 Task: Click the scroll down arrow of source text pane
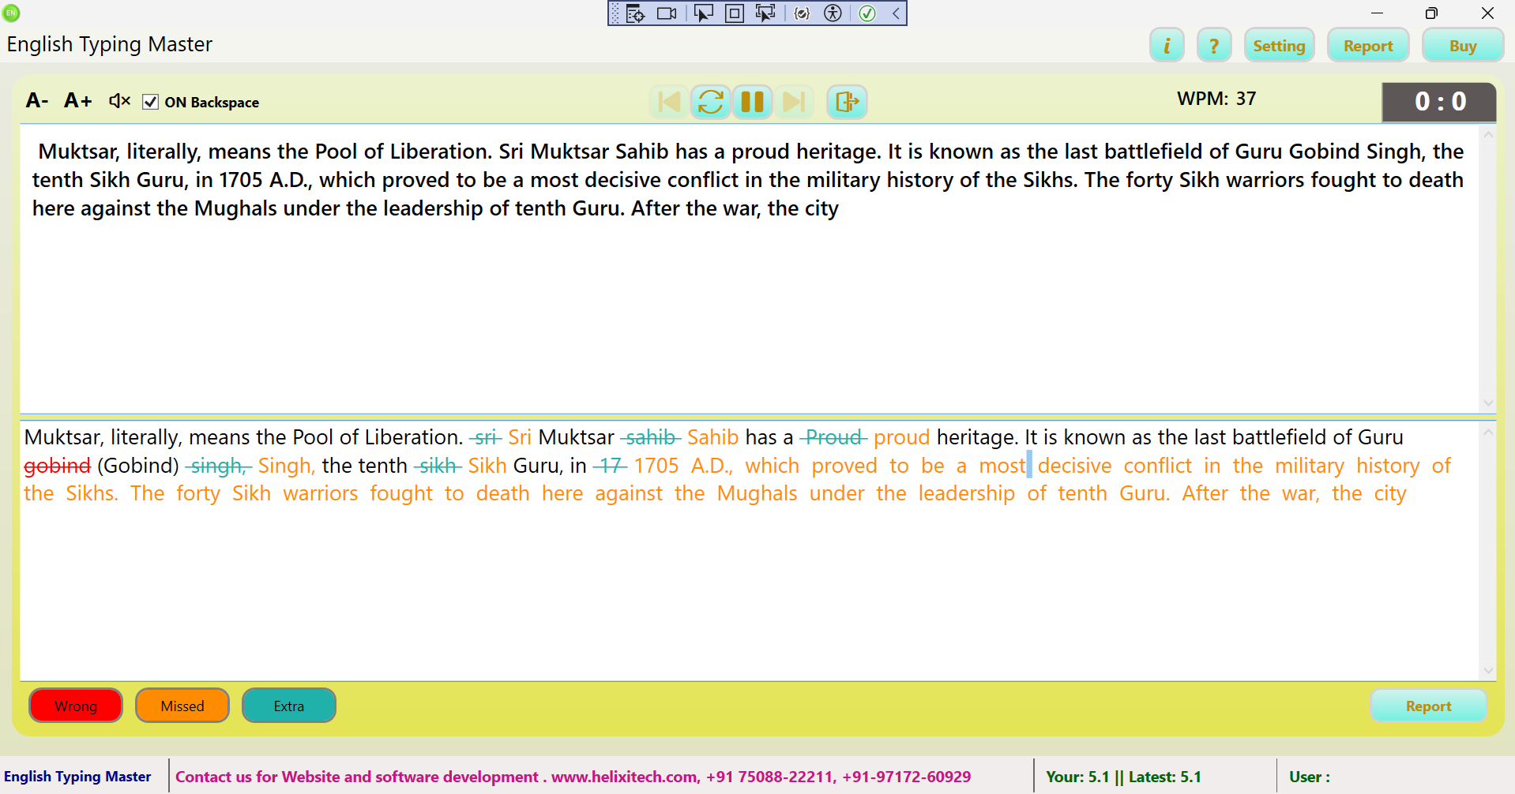(1488, 403)
